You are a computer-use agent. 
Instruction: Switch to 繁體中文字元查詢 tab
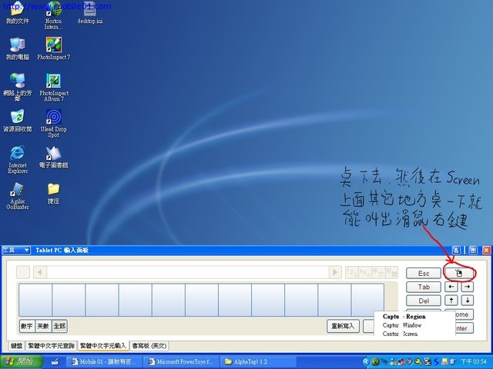tap(51, 346)
